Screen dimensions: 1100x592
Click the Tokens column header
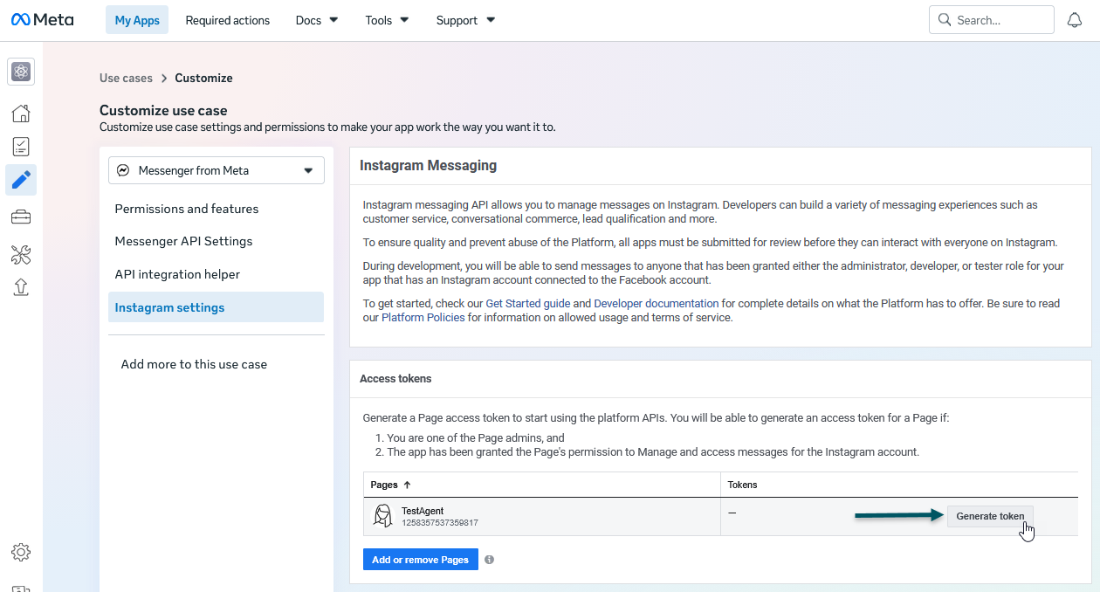(743, 485)
